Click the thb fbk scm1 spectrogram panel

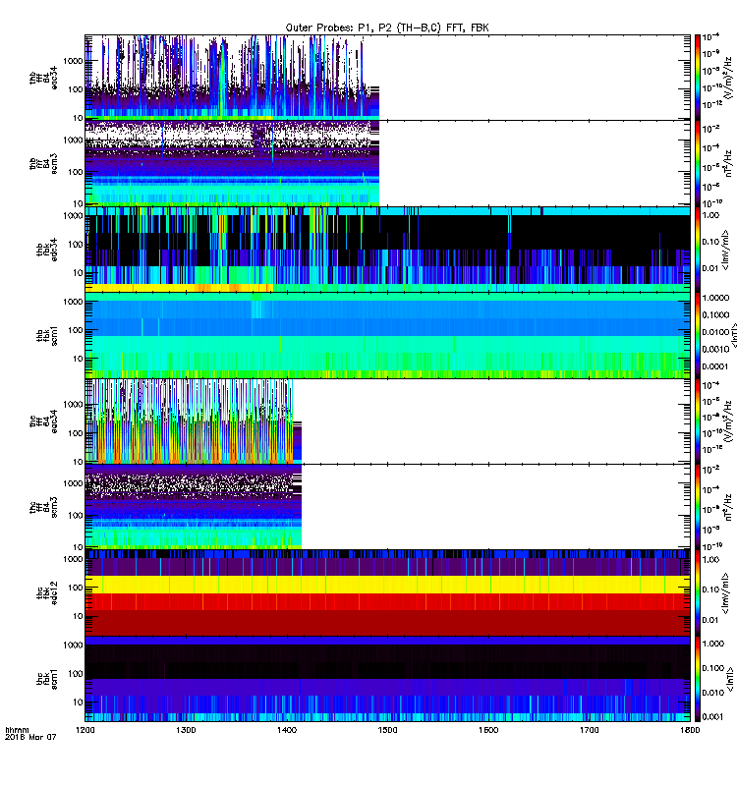tap(387, 335)
